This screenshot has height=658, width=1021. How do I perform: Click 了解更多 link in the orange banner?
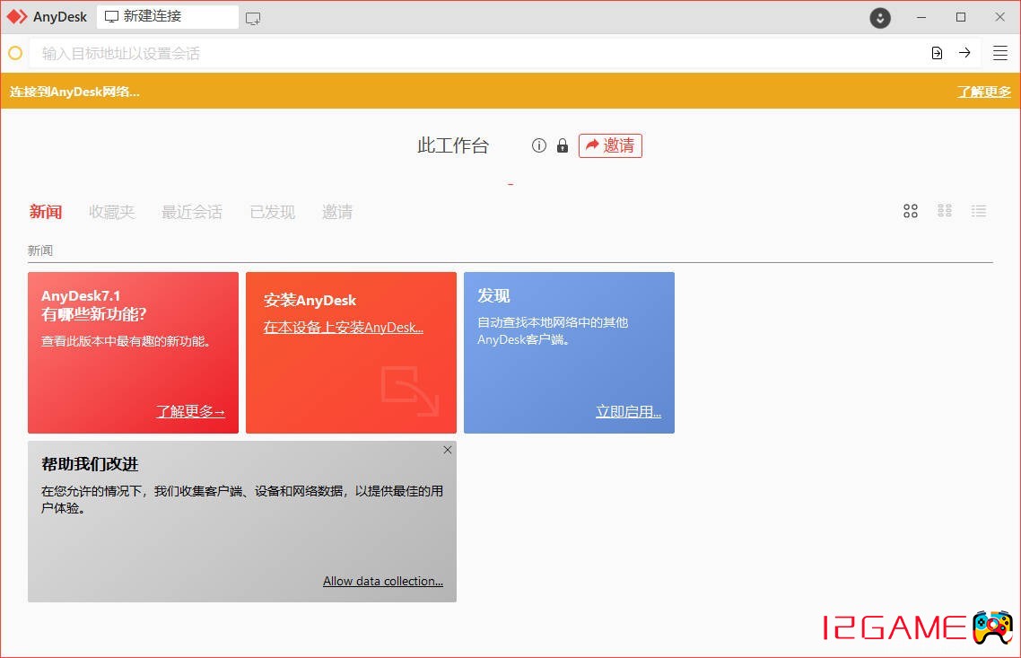[984, 92]
